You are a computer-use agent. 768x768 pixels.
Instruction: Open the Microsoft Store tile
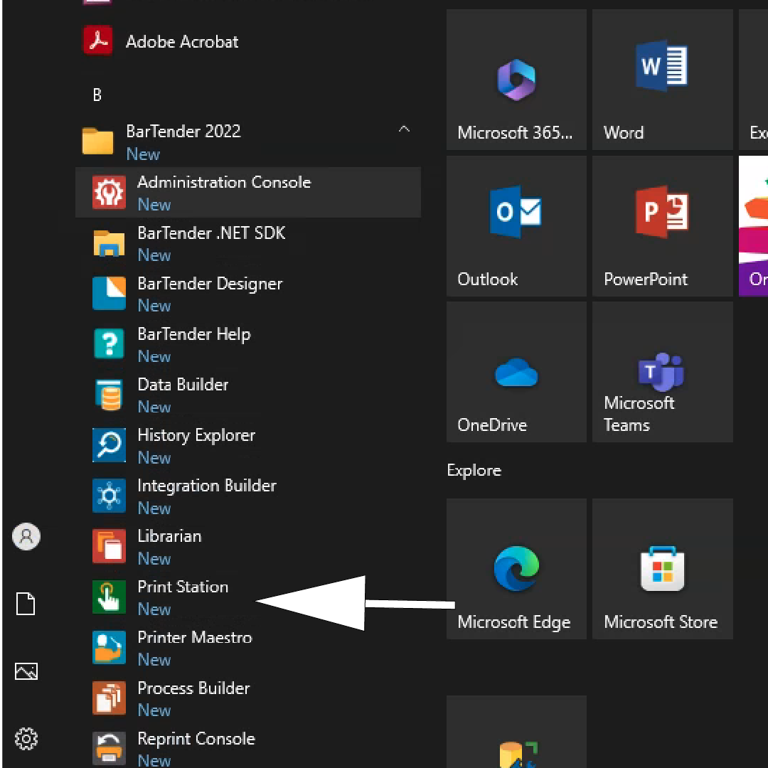click(x=662, y=569)
